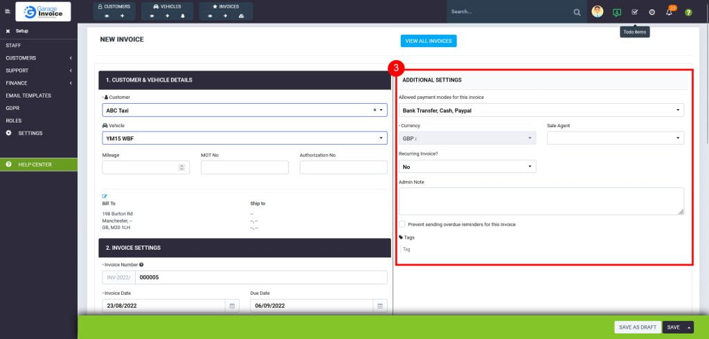Click the Customers header shortcut label
The width and height of the screenshot is (709, 339).
point(114,7)
